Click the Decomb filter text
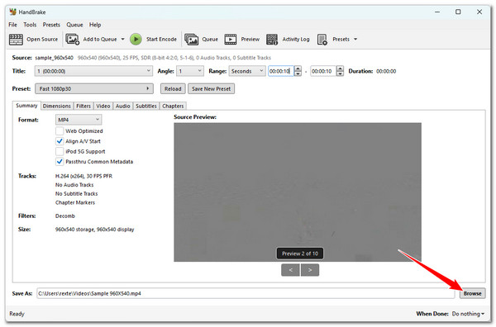 tap(65, 216)
